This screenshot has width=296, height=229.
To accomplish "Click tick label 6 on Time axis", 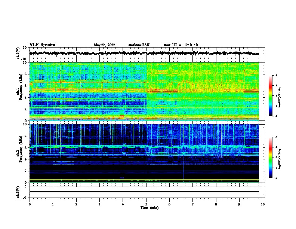I will point(169,204).
